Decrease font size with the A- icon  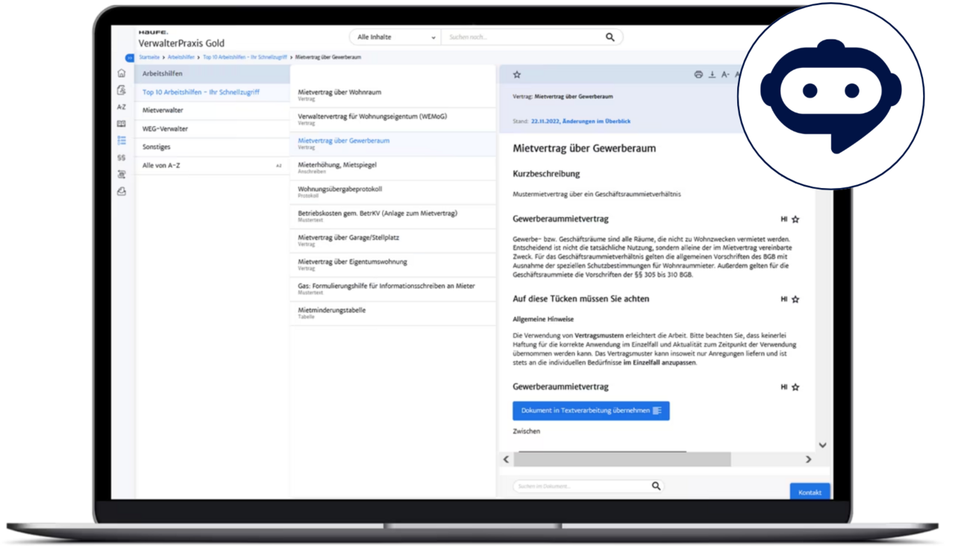[725, 75]
